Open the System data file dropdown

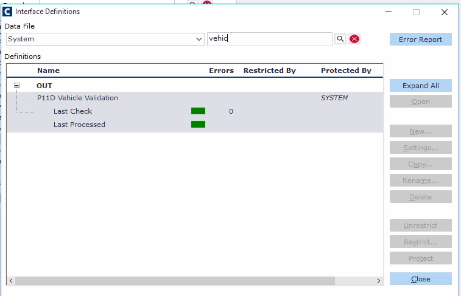coord(105,39)
